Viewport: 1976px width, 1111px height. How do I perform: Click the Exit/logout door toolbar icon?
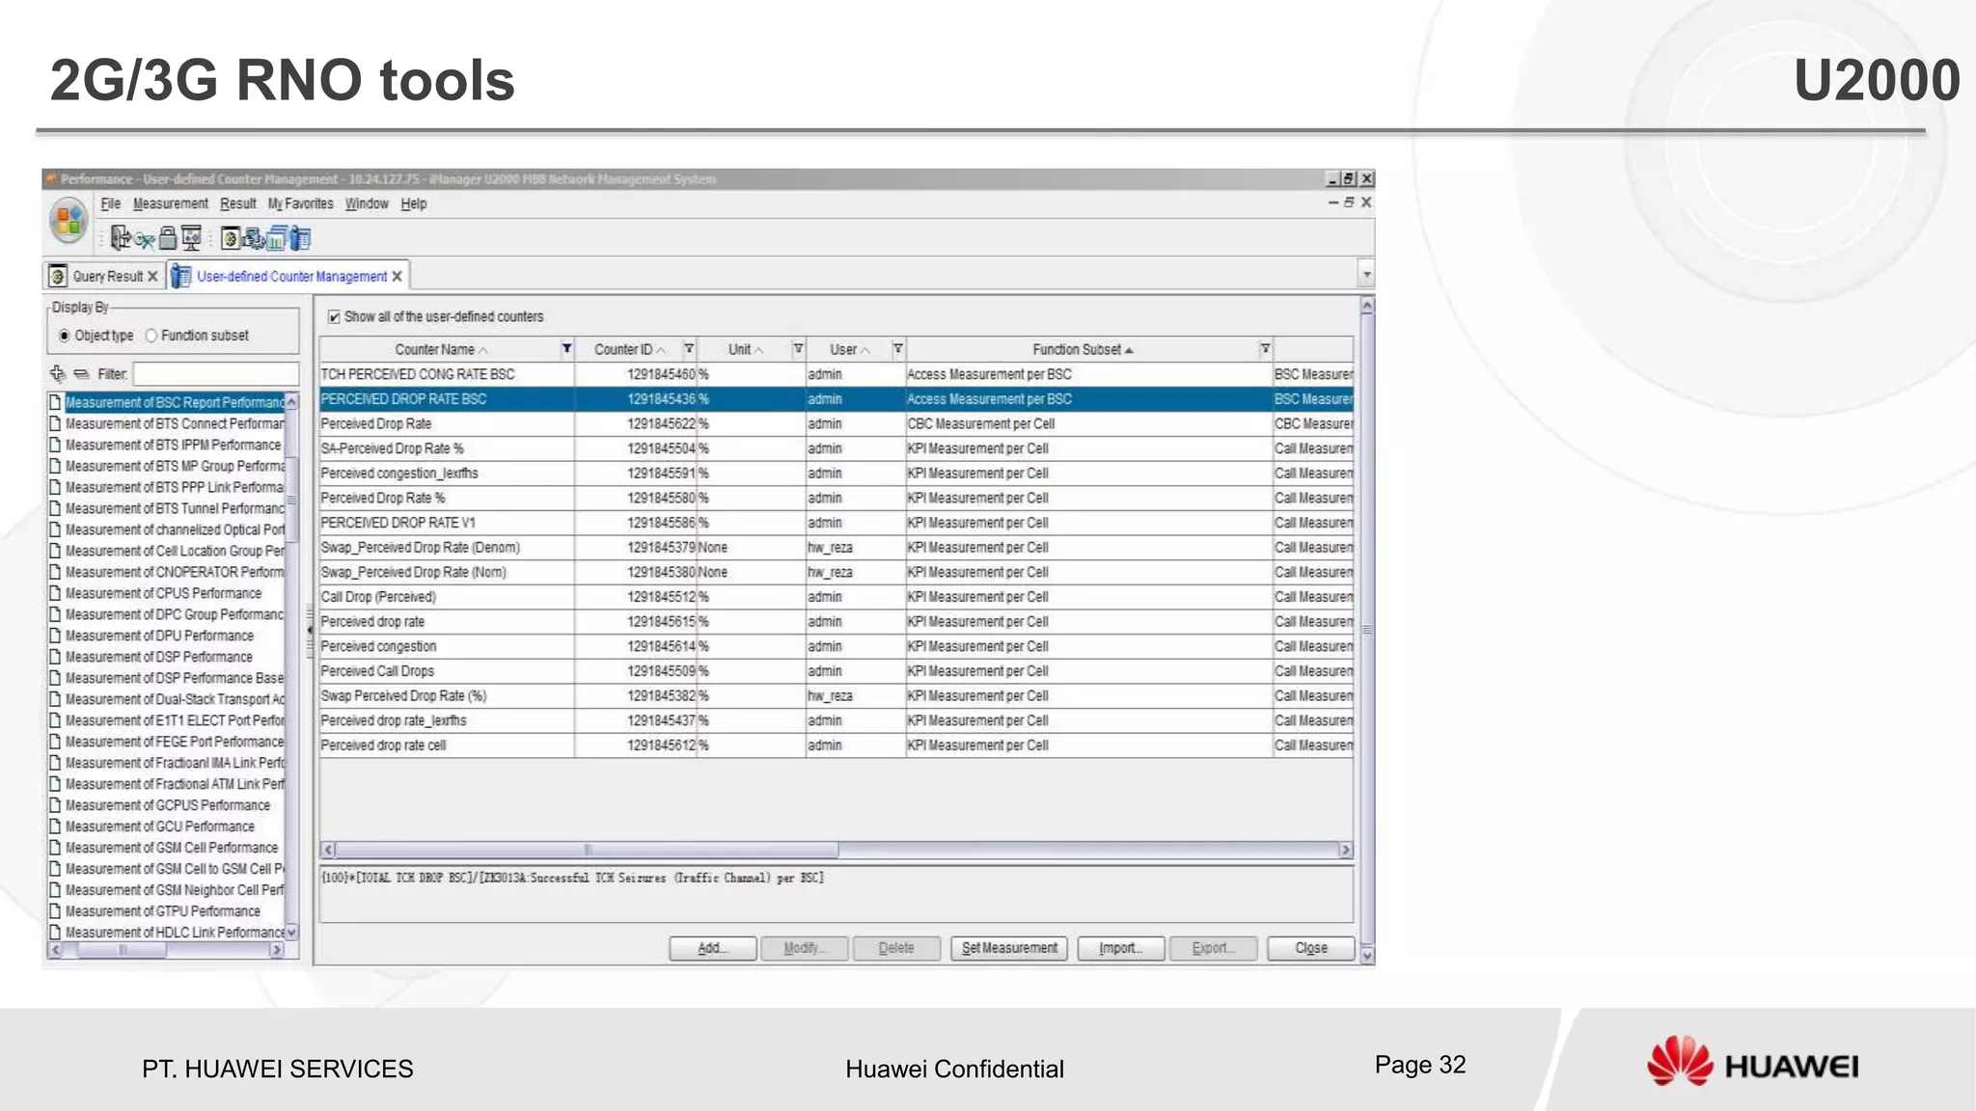point(121,237)
